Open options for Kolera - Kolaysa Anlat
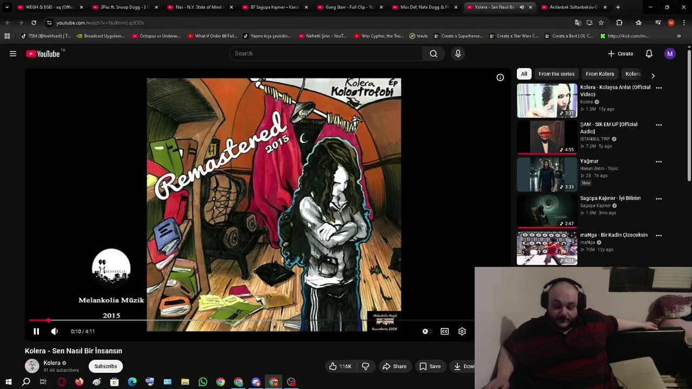The height and width of the screenshot is (389, 692). coord(658,88)
